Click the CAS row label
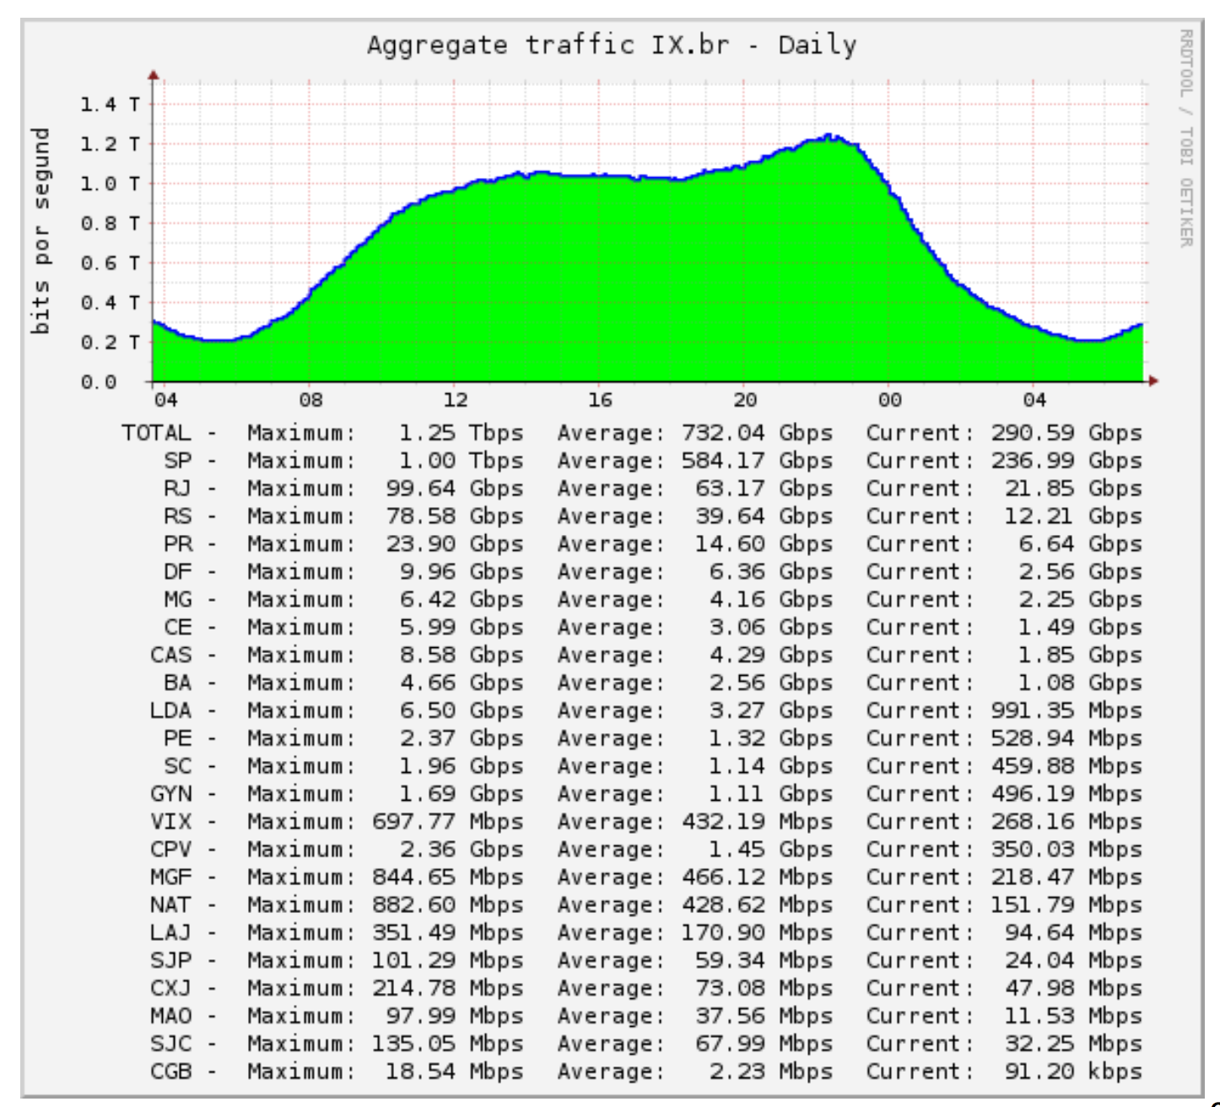This screenshot has height=1107, width=1220. pos(170,656)
